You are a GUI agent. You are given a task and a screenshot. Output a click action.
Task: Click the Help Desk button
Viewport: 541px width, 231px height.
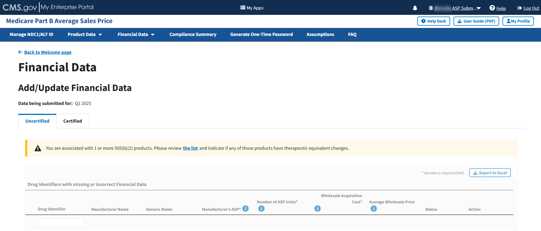point(434,21)
